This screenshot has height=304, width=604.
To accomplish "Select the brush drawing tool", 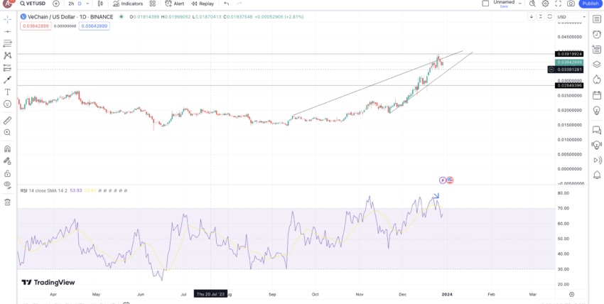I will pos(7,80).
